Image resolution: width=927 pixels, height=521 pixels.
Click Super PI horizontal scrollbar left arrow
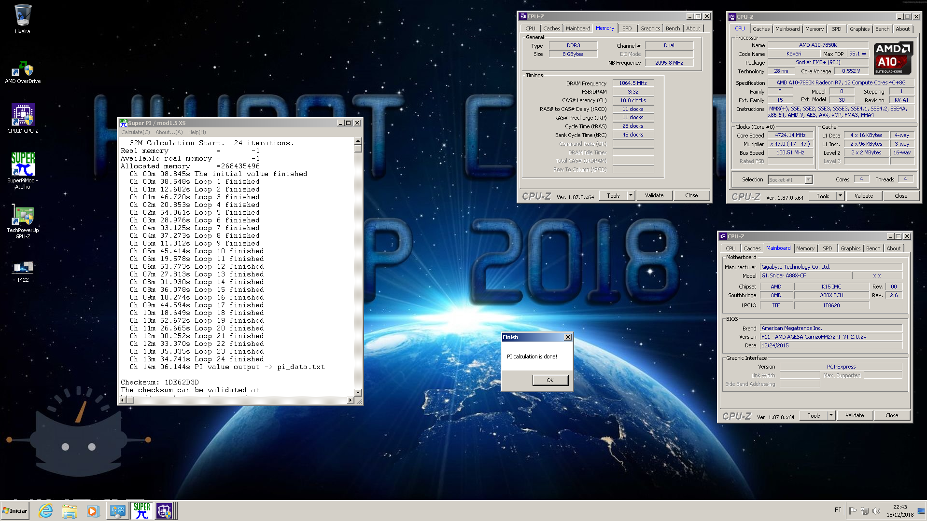123,400
